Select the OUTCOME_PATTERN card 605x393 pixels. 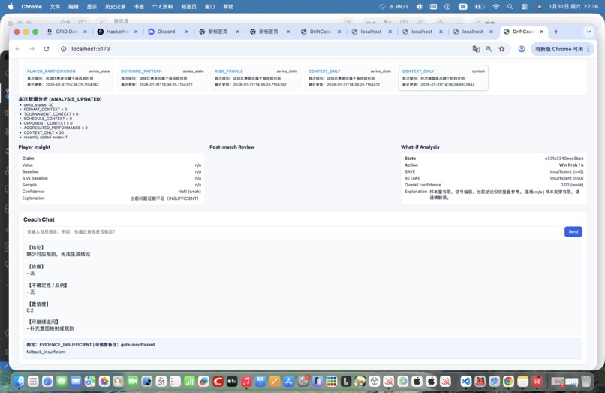162,77
